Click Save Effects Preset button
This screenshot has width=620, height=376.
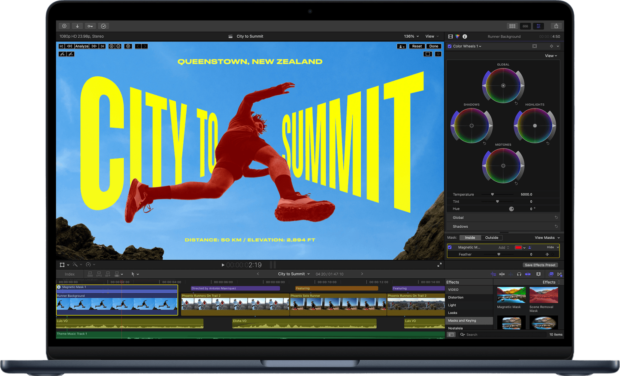pos(540,265)
